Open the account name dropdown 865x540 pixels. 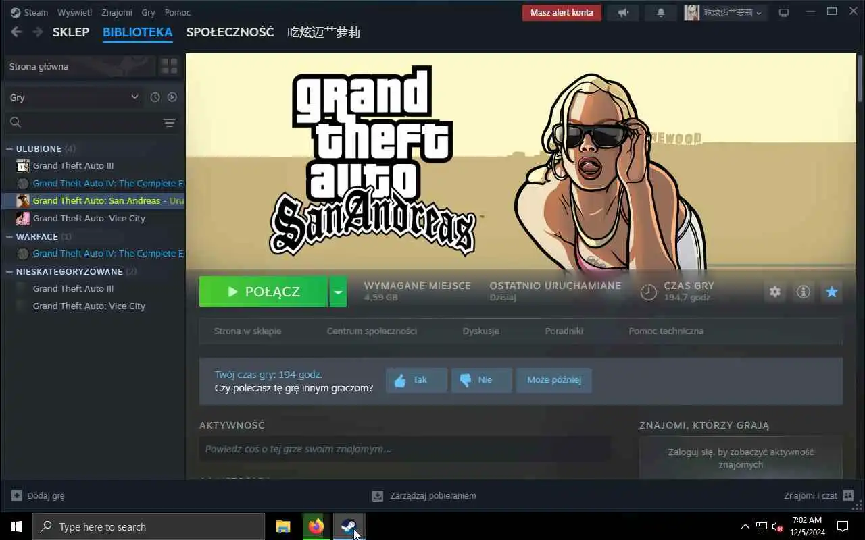tap(733, 12)
